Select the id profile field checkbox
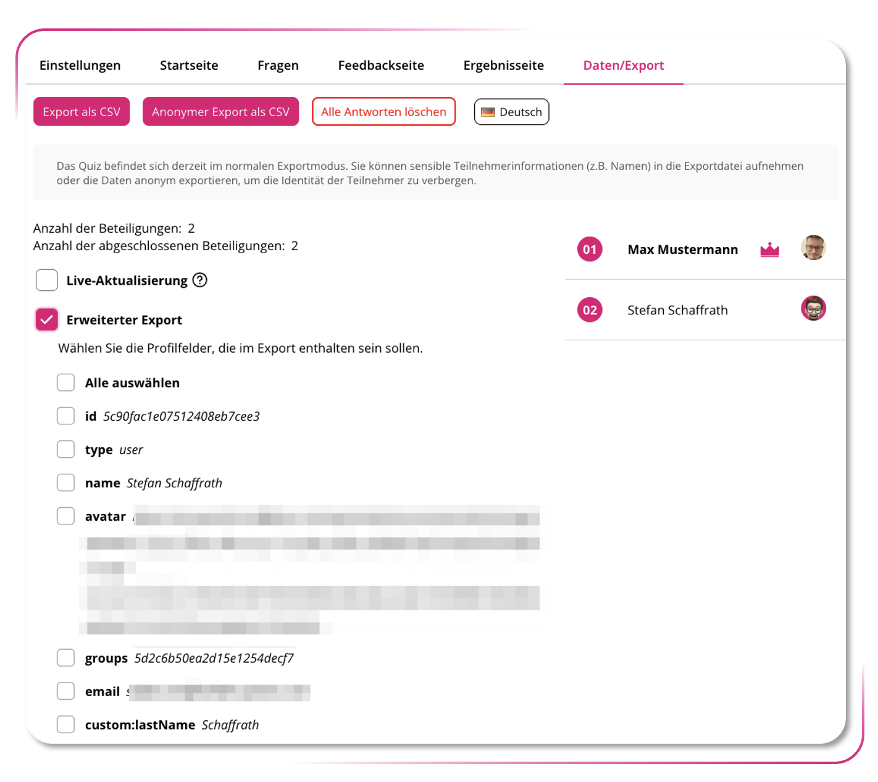The height and width of the screenshot is (782, 878). point(66,416)
